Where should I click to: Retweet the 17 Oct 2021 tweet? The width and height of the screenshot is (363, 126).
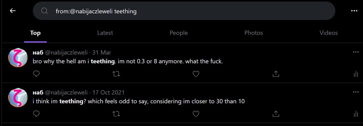click(116, 114)
